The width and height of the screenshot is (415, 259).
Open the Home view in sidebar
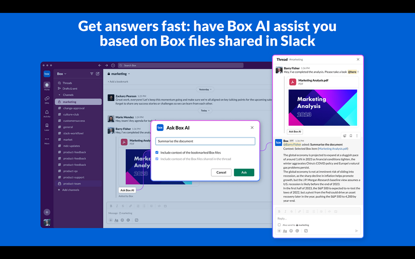47,86
